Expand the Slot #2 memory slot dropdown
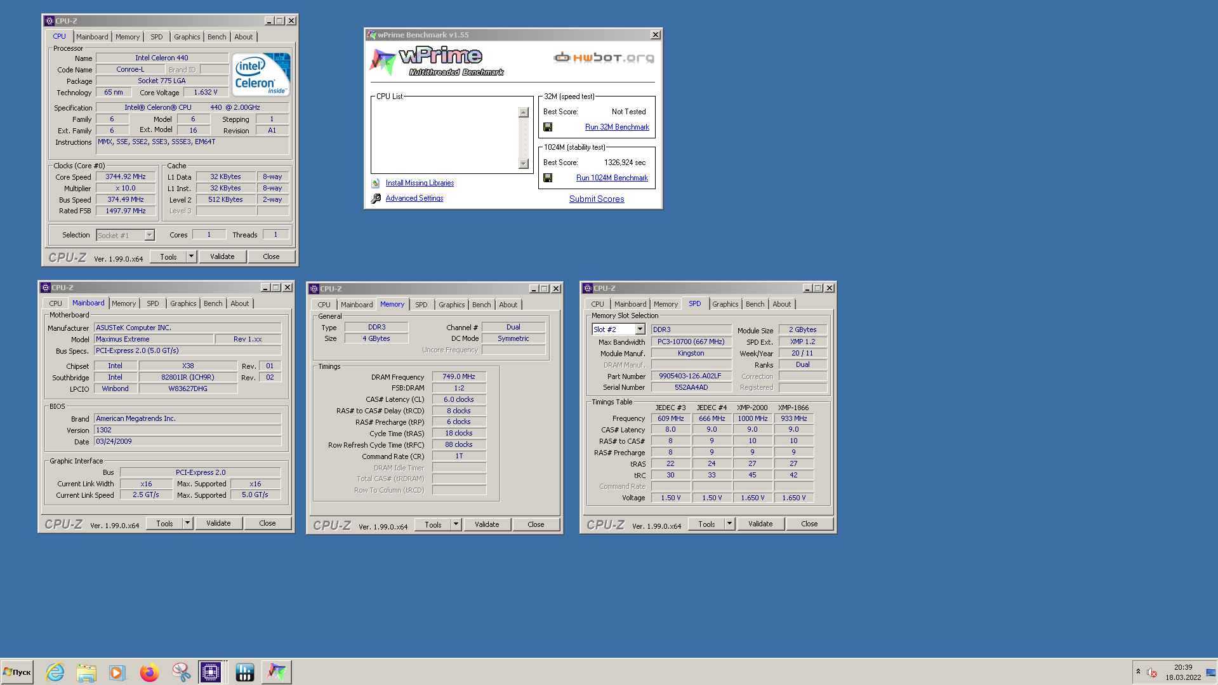 tap(640, 329)
